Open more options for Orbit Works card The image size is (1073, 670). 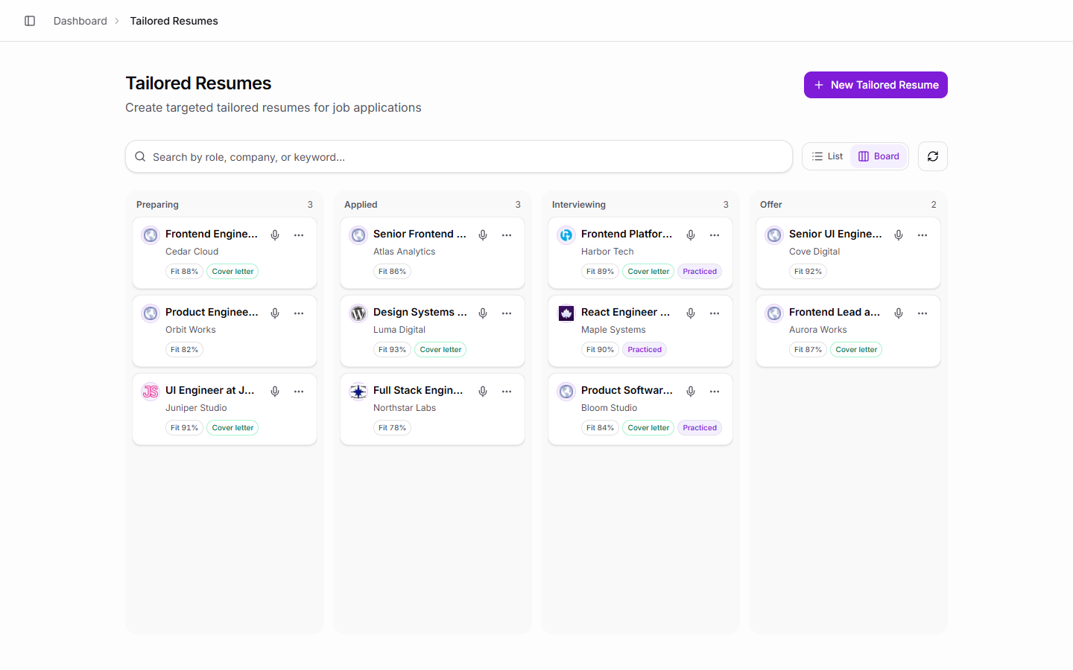click(x=299, y=313)
